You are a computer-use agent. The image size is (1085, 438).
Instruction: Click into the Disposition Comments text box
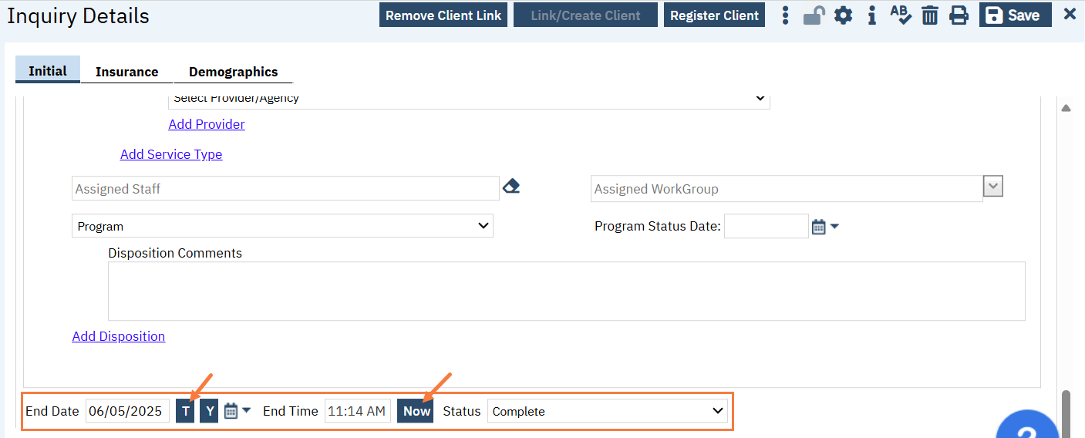coord(566,291)
